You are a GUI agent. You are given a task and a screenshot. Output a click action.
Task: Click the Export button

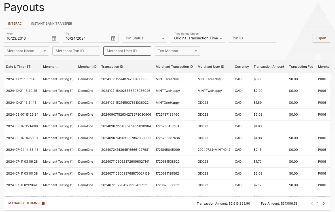click(321, 38)
